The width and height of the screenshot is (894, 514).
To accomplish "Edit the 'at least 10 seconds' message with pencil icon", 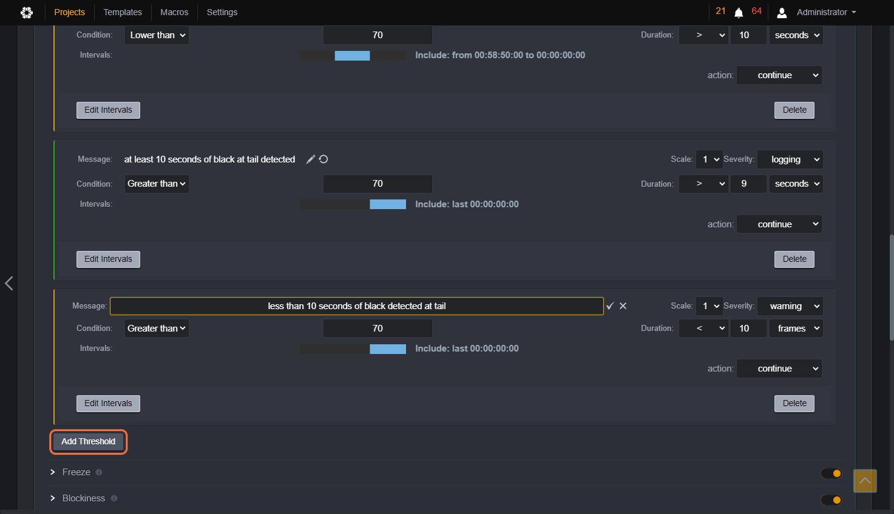I will click(x=310, y=159).
